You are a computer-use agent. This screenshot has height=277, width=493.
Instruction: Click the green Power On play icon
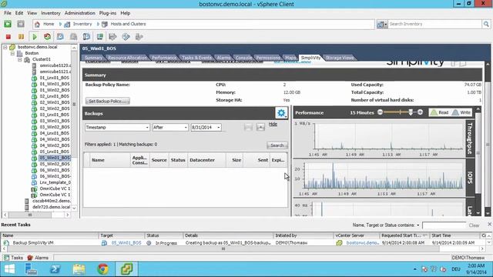35,37
